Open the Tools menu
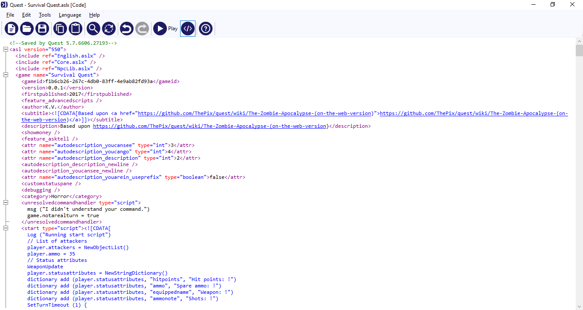583x310 pixels. (x=44, y=14)
